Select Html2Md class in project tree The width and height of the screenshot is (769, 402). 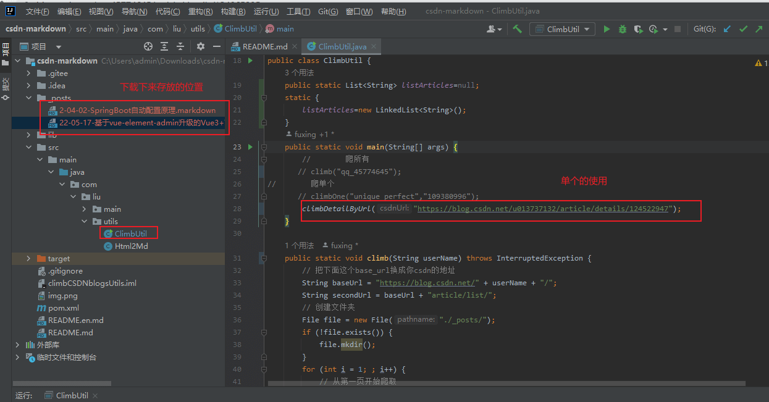[131, 246]
